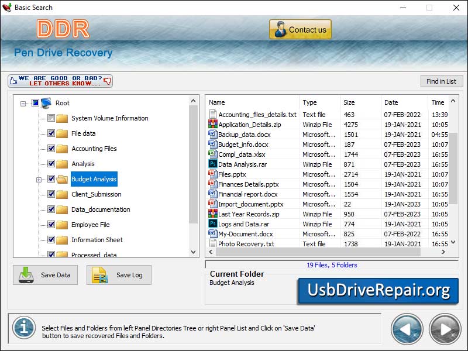Screen dimensions: 468x351
Task: Expand the Budget Analysis tree node
Action: pos(39,180)
